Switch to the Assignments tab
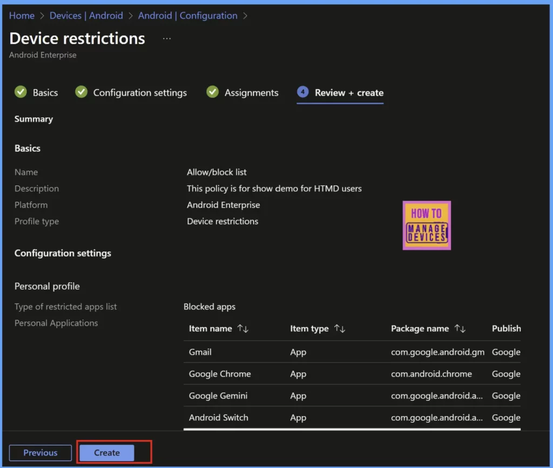Image resolution: width=553 pixels, height=468 pixels. 252,93
